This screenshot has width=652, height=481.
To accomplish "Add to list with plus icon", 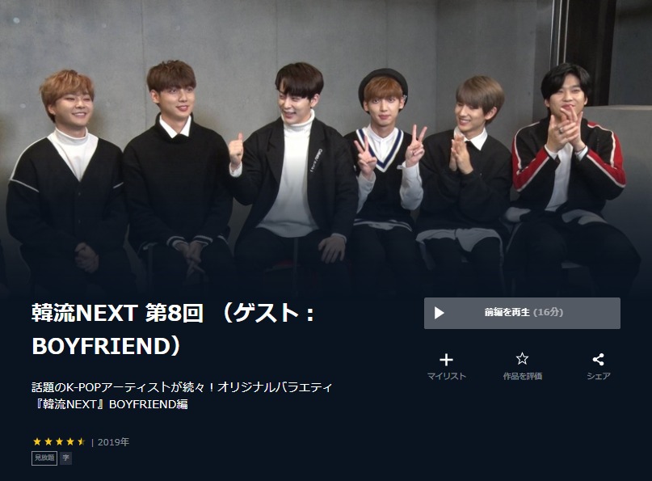I will pos(446,360).
